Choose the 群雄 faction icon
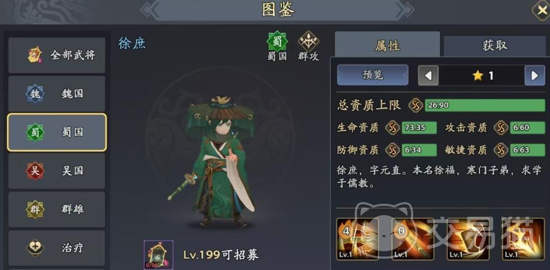Screen dimensions: 550x270 35,209
